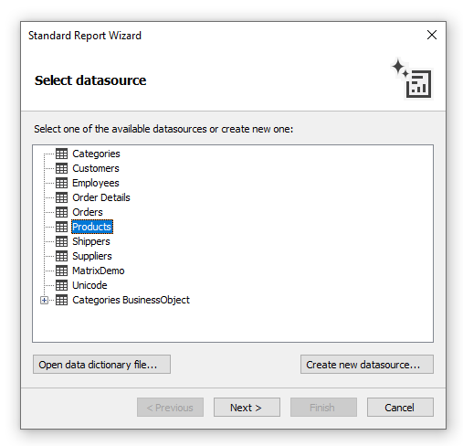Image resolution: width=463 pixels, height=446 pixels.
Task: Cancel the Standard Report Wizard
Action: click(x=400, y=408)
